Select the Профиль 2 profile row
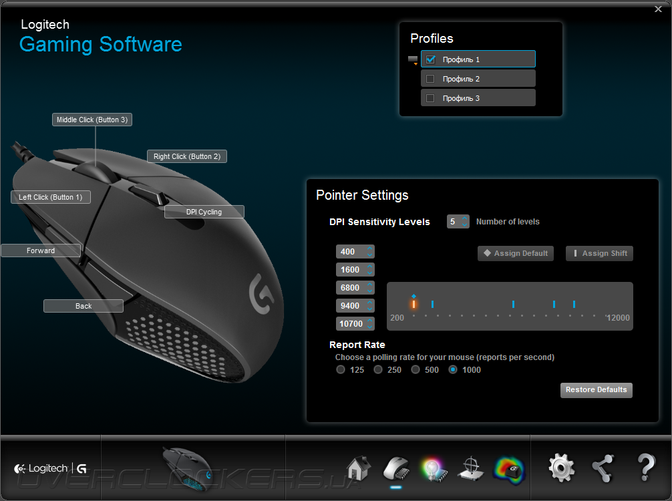The height and width of the screenshot is (501, 672). [x=478, y=79]
